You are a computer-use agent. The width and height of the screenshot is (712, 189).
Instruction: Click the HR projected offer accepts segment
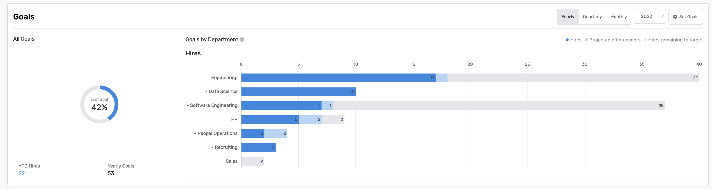[x=310, y=119]
